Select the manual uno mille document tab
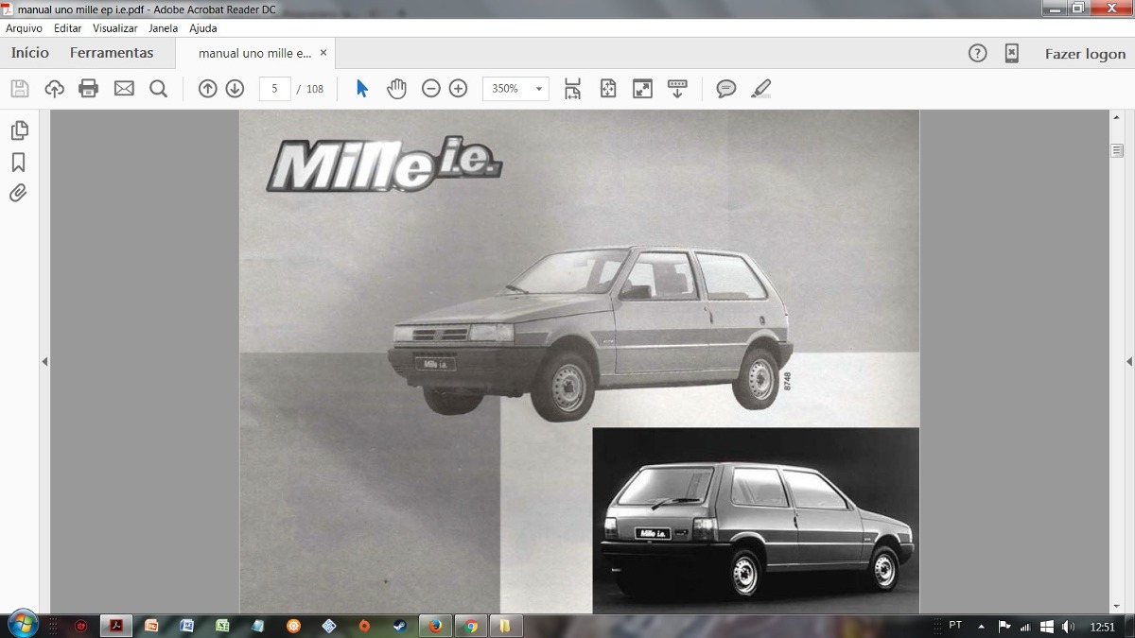This screenshot has width=1135, height=638. [x=255, y=54]
